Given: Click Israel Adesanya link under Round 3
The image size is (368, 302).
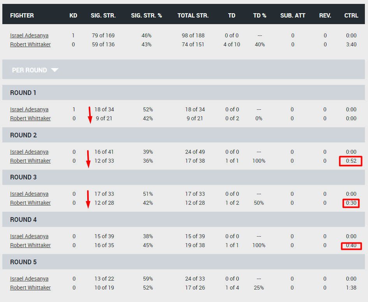Looking at the screenshot, I should 29,194.
